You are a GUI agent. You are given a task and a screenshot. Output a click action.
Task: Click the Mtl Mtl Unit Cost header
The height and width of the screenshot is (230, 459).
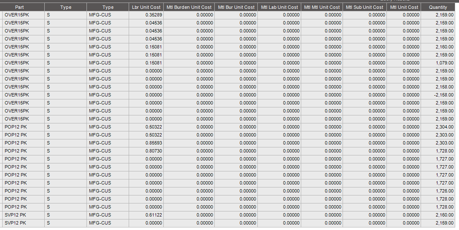click(x=322, y=7)
